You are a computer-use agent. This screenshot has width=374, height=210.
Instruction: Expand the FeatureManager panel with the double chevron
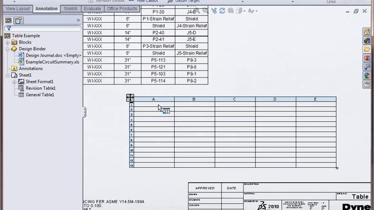(x=78, y=20)
